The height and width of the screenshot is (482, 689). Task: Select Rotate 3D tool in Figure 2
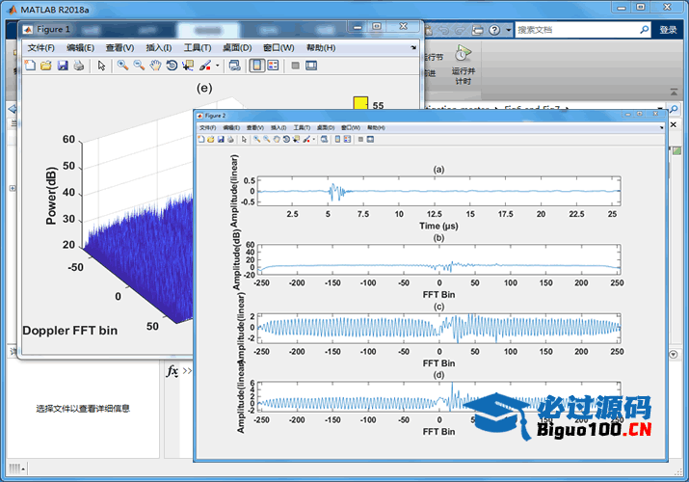coord(286,139)
